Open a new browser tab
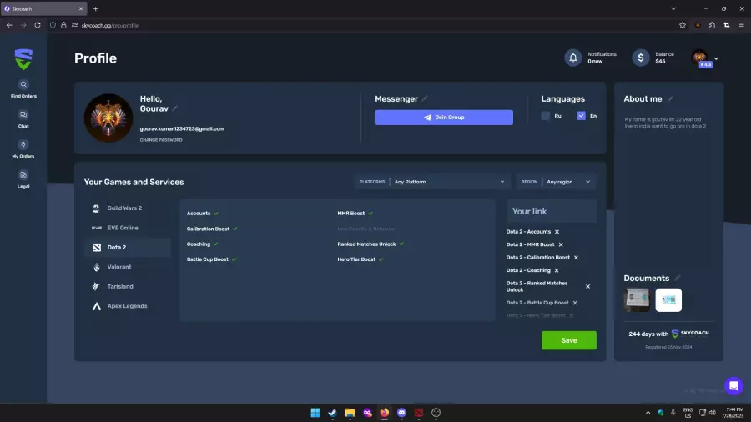Viewport: 751px width, 422px height. point(95,8)
